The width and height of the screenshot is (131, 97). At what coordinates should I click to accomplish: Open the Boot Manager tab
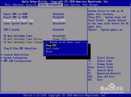pyautogui.click(x=90, y=5)
